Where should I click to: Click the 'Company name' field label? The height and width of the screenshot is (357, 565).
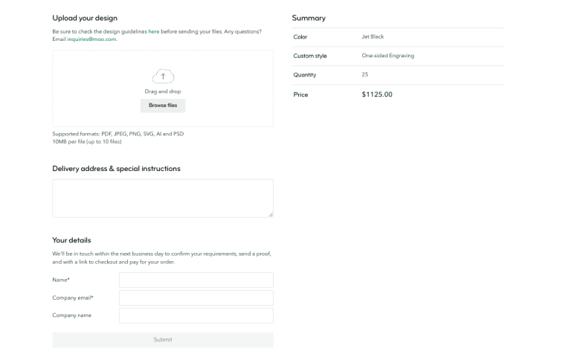(x=71, y=315)
